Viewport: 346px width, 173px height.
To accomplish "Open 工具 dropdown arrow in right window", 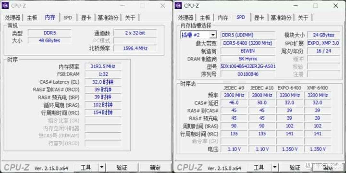I will [274, 168].
